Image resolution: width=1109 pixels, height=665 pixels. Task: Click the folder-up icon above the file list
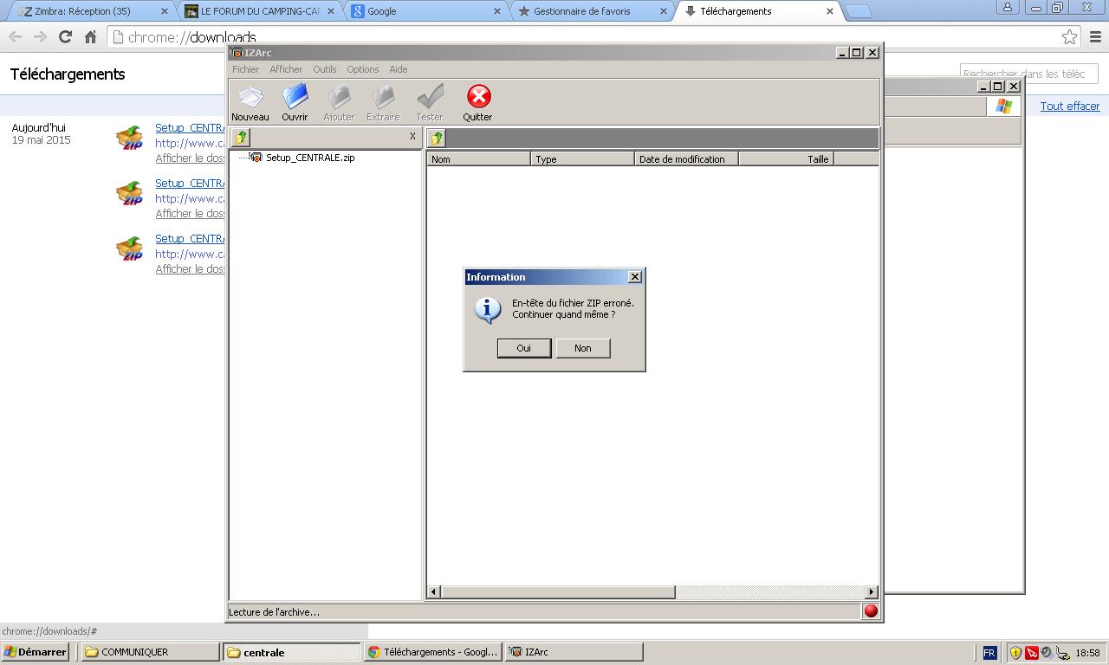[x=437, y=138]
